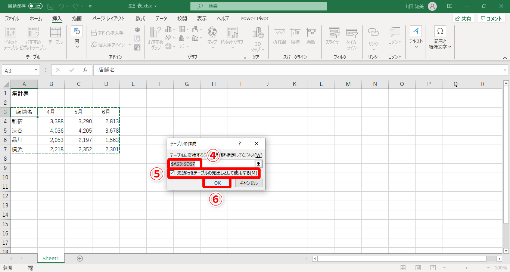Screen dimensions: 510x272
Task: Select the Sheet1 worksheet tab
Action: point(51,258)
